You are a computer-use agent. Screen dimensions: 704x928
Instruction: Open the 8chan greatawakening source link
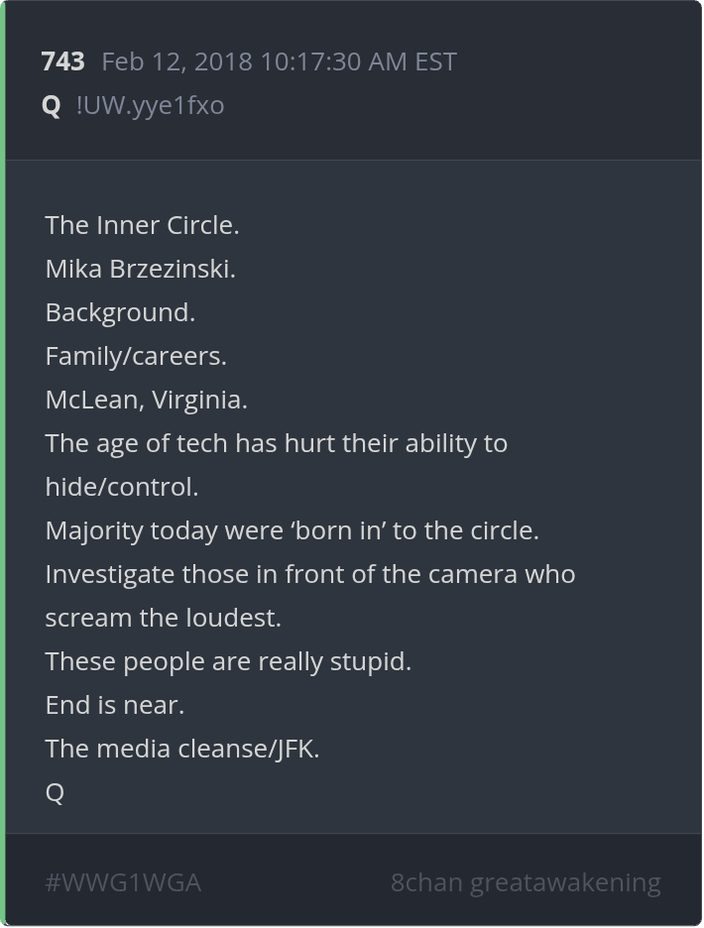pos(526,882)
